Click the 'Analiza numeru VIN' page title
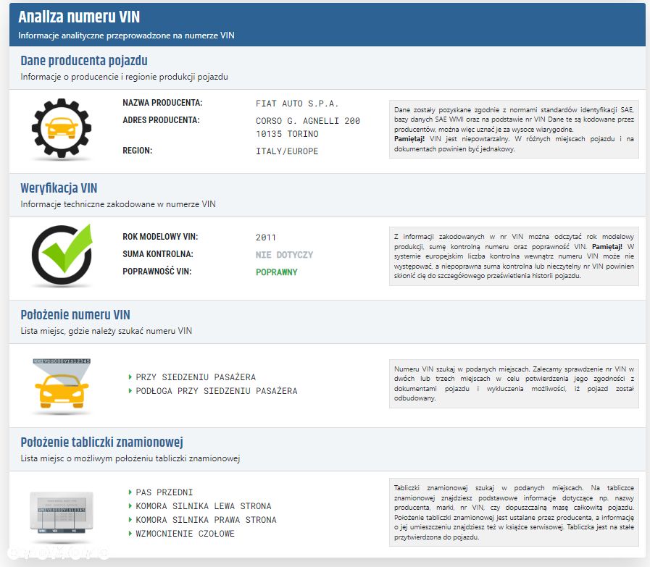 (79, 17)
